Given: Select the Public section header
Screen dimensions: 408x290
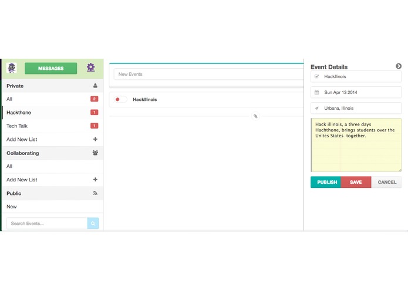Looking at the screenshot, I should [53, 193].
